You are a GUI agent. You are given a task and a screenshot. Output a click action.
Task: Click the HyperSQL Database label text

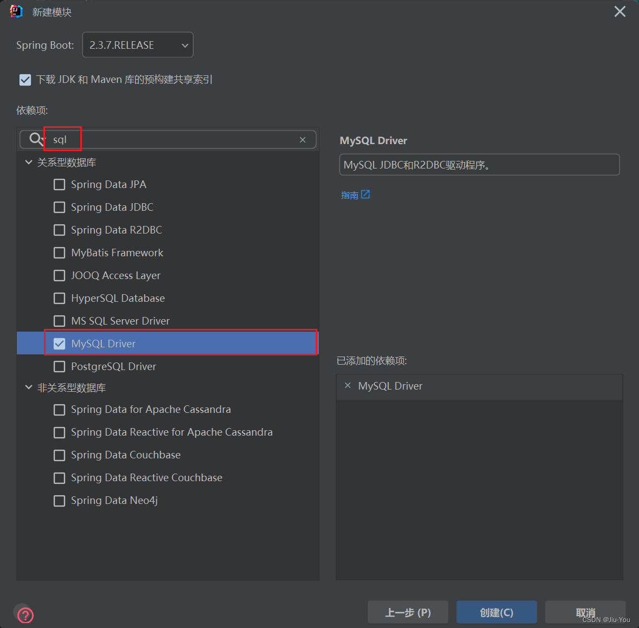[118, 299]
